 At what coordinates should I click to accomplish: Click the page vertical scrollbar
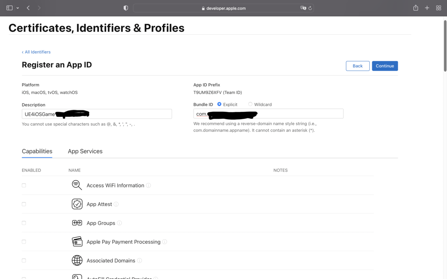click(445, 45)
